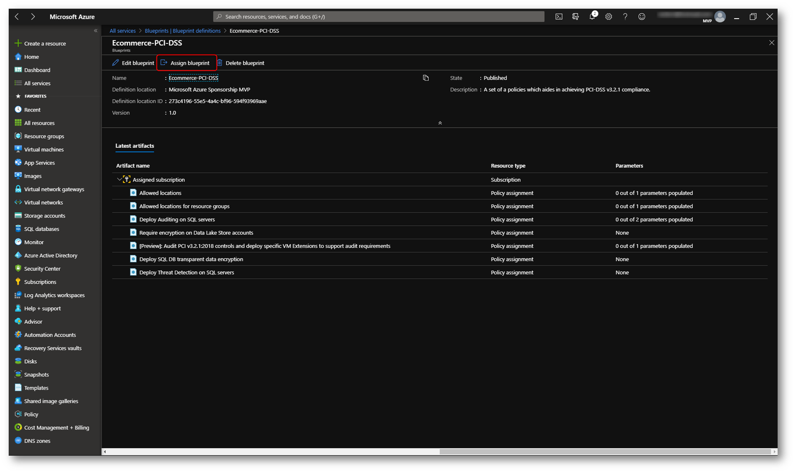Open Monitor from the sidebar

click(34, 242)
